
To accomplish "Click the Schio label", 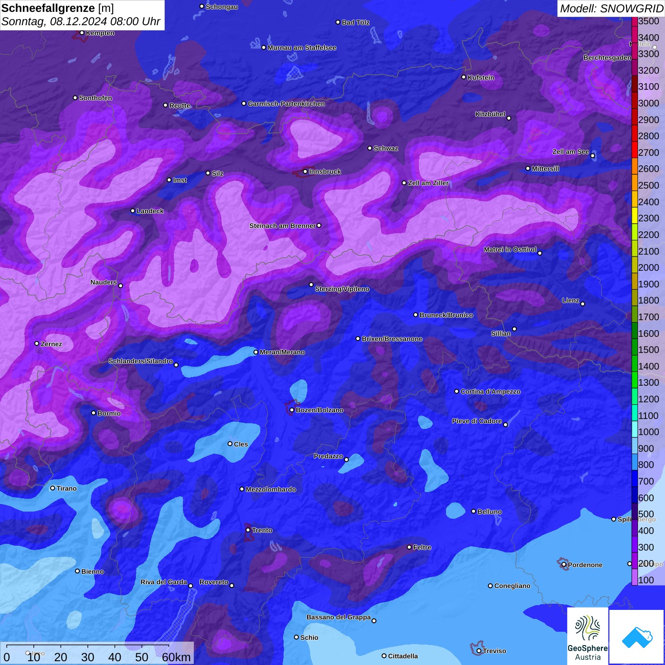I will tap(309, 637).
